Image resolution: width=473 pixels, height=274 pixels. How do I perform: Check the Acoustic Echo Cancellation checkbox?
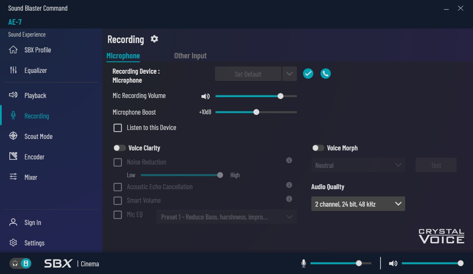pyautogui.click(x=118, y=187)
